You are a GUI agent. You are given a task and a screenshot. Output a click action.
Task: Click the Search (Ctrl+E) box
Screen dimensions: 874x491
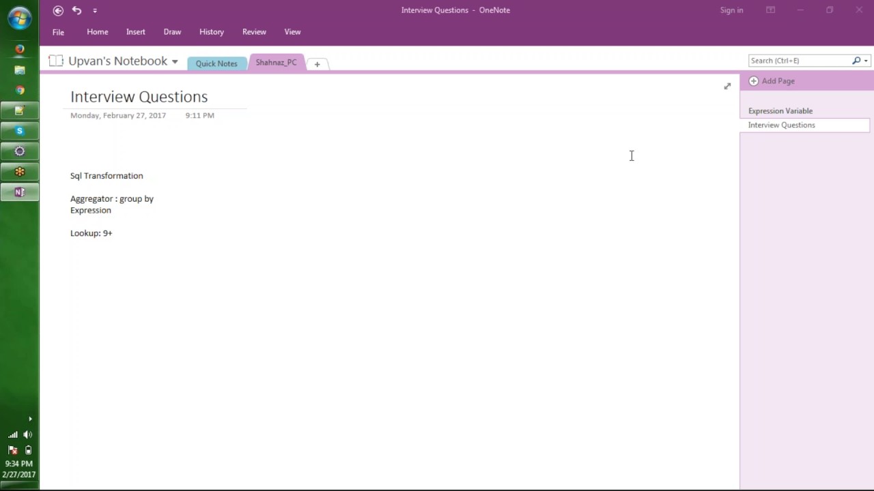799,61
